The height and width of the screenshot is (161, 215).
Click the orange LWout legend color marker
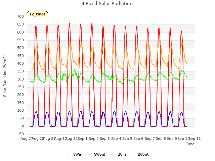tap(133, 155)
